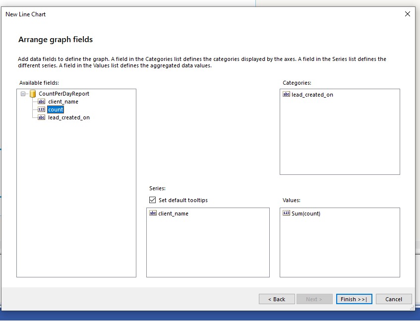Select client_name in Available fields
Image resolution: width=420 pixels, height=322 pixels.
pos(63,102)
